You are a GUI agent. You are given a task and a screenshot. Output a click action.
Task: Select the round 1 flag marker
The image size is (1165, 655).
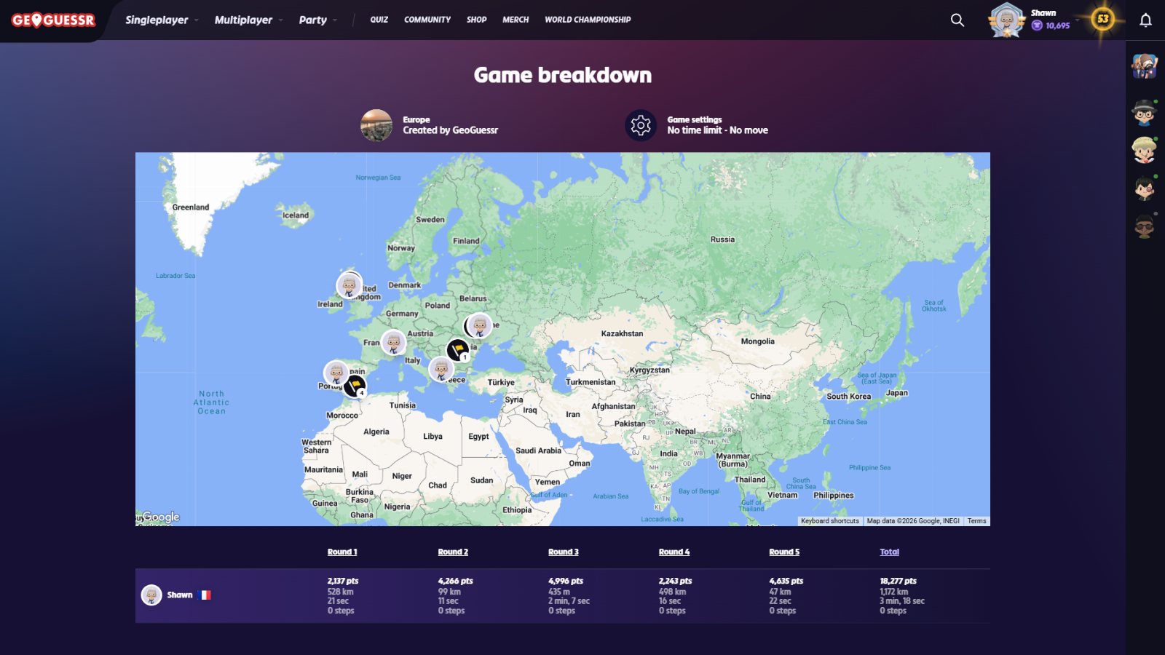[458, 350]
